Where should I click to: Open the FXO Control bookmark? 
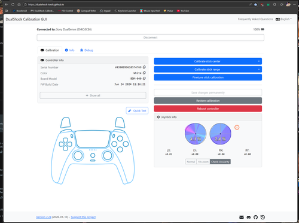point(66,11)
